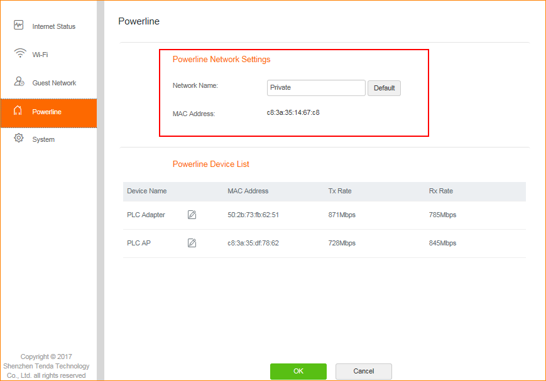Open the System menu label

coord(43,139)
